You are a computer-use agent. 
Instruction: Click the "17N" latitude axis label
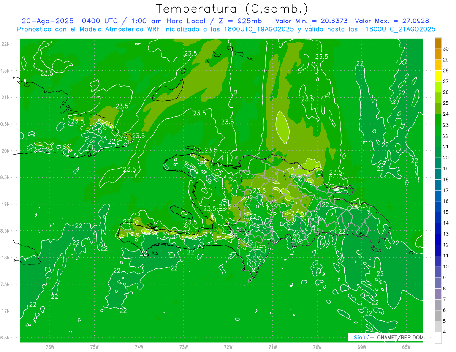point(6,311)
